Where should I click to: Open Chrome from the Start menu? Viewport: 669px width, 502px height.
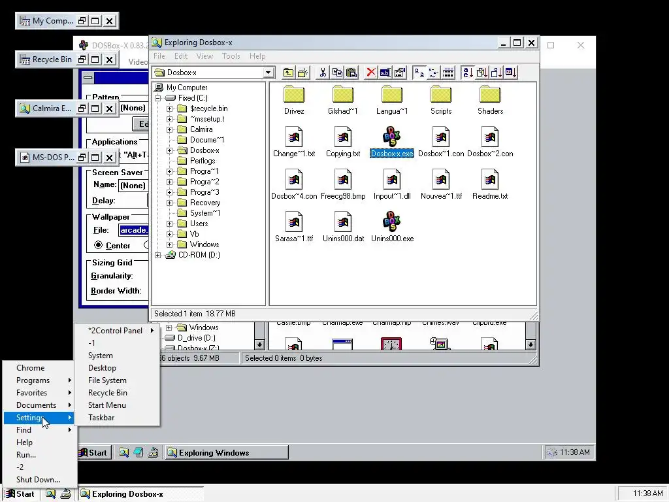[40, 368]
